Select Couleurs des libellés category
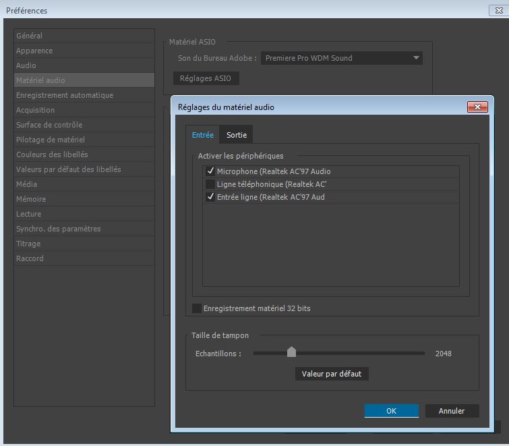 84,155
